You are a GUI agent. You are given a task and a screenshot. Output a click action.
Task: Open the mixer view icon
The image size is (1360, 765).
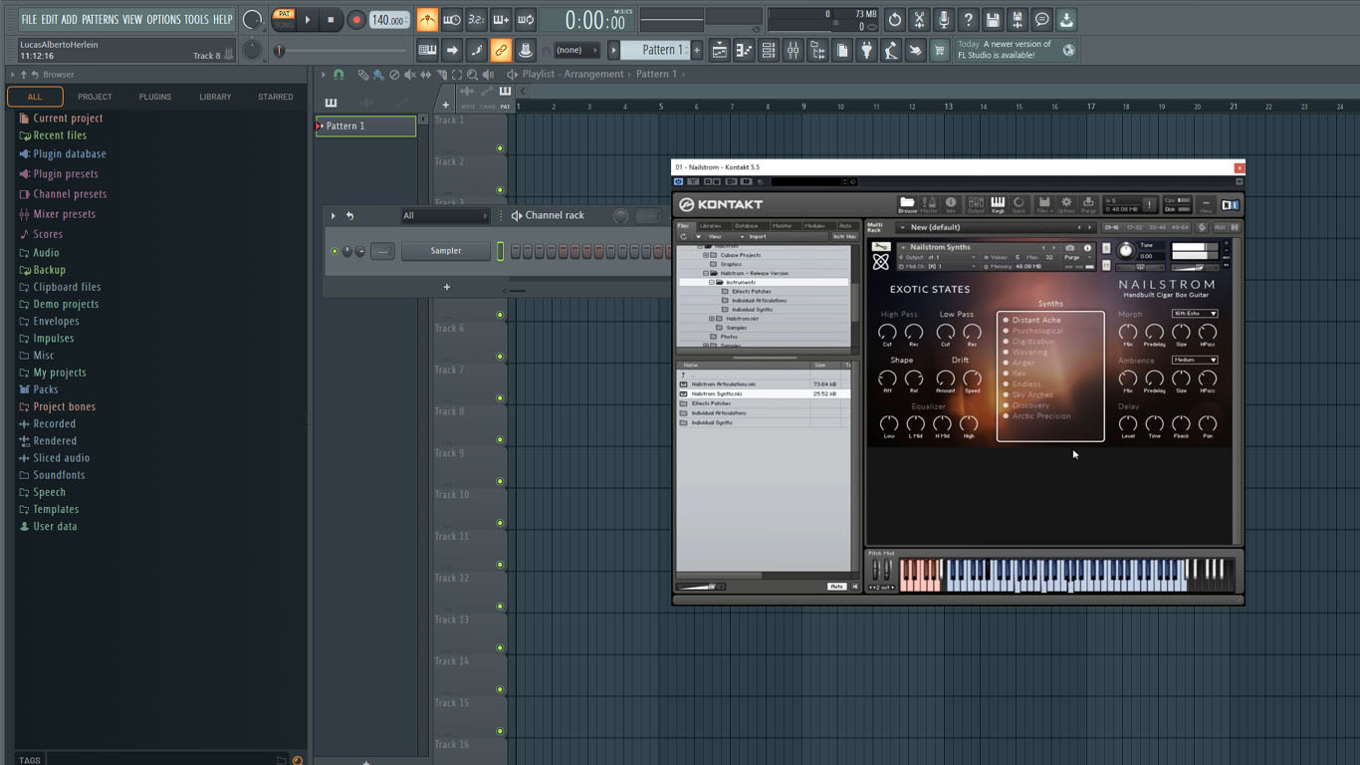click(x=793, y=50)
